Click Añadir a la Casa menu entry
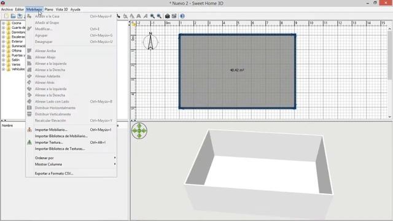The image size is (393, 221). 71,17
